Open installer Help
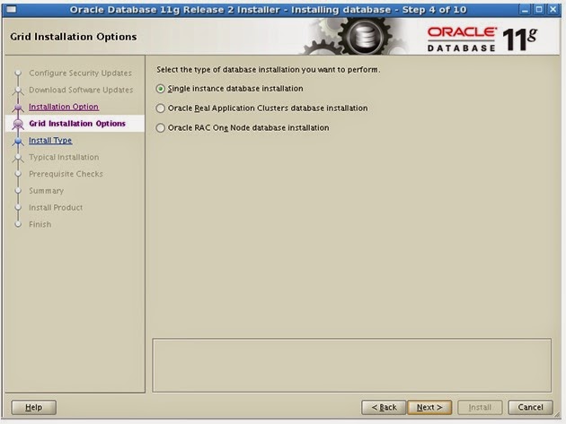Image resolution: width=566 pixels, height=424 pixels. [x=33, y=408]
